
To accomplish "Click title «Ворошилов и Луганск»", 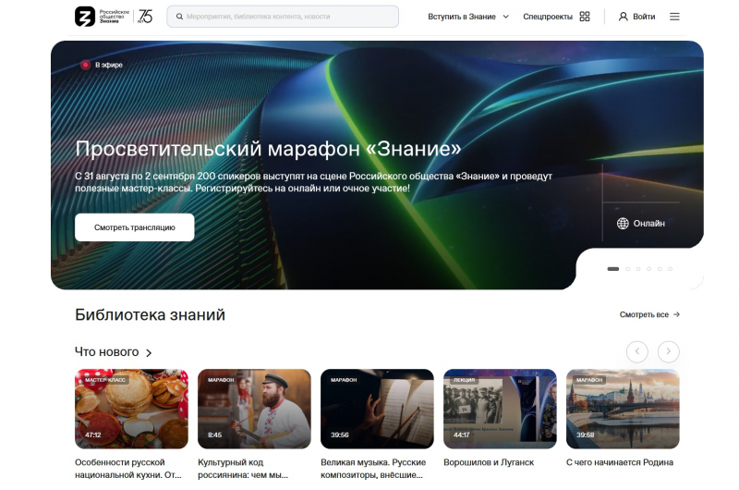I will [489, 462].
